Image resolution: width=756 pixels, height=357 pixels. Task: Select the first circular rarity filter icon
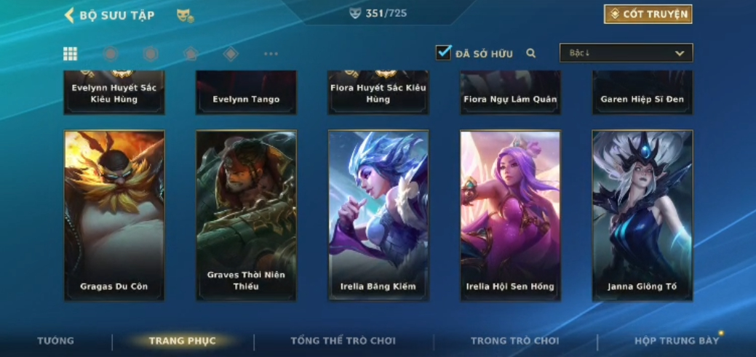[x=111, y=54]
